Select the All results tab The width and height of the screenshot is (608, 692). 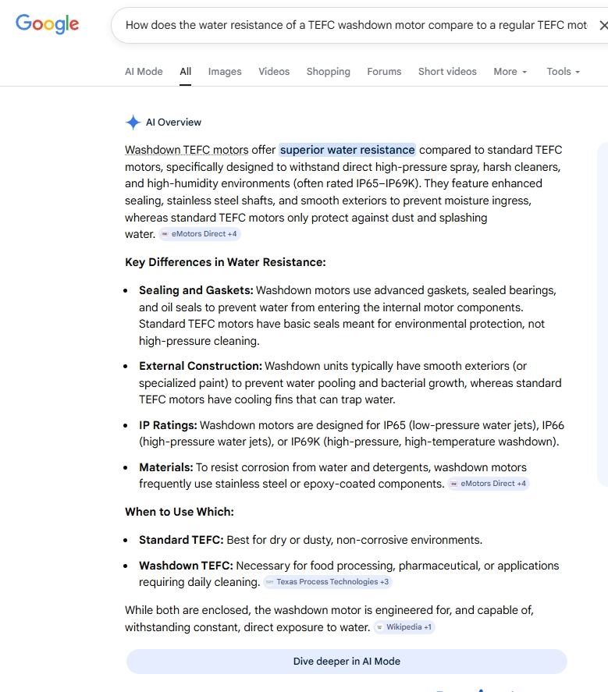185,72
